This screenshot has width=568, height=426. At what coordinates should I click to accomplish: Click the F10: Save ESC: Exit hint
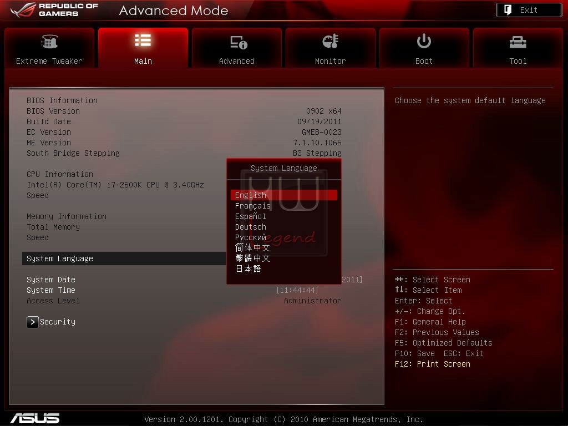click(439, 353)
